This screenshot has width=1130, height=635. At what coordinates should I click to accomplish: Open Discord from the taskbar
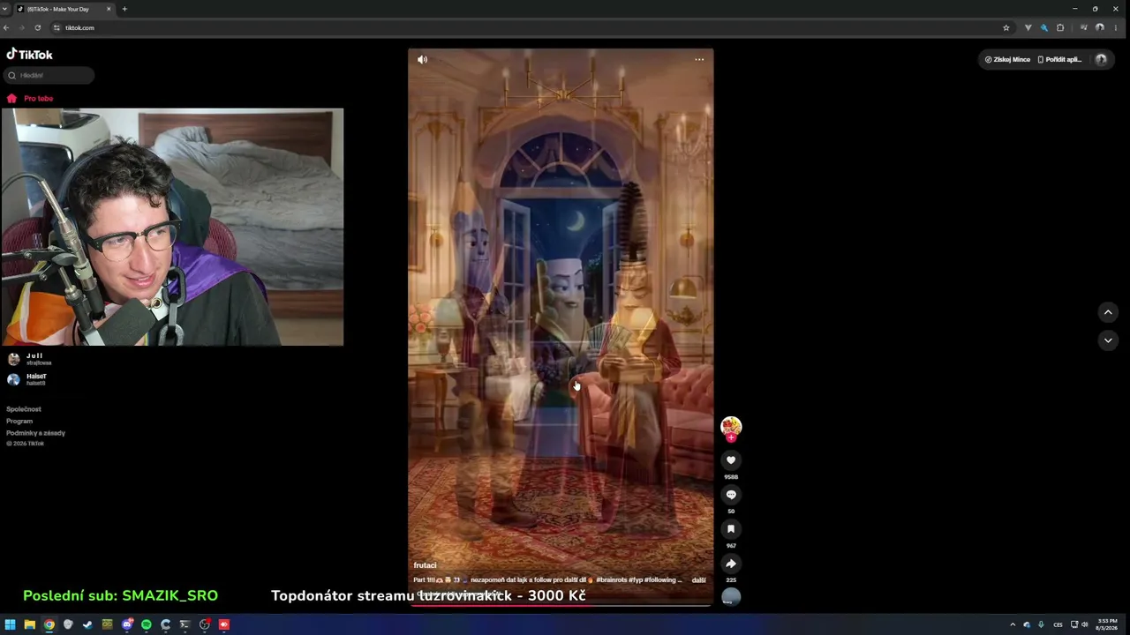pos(127,624)
